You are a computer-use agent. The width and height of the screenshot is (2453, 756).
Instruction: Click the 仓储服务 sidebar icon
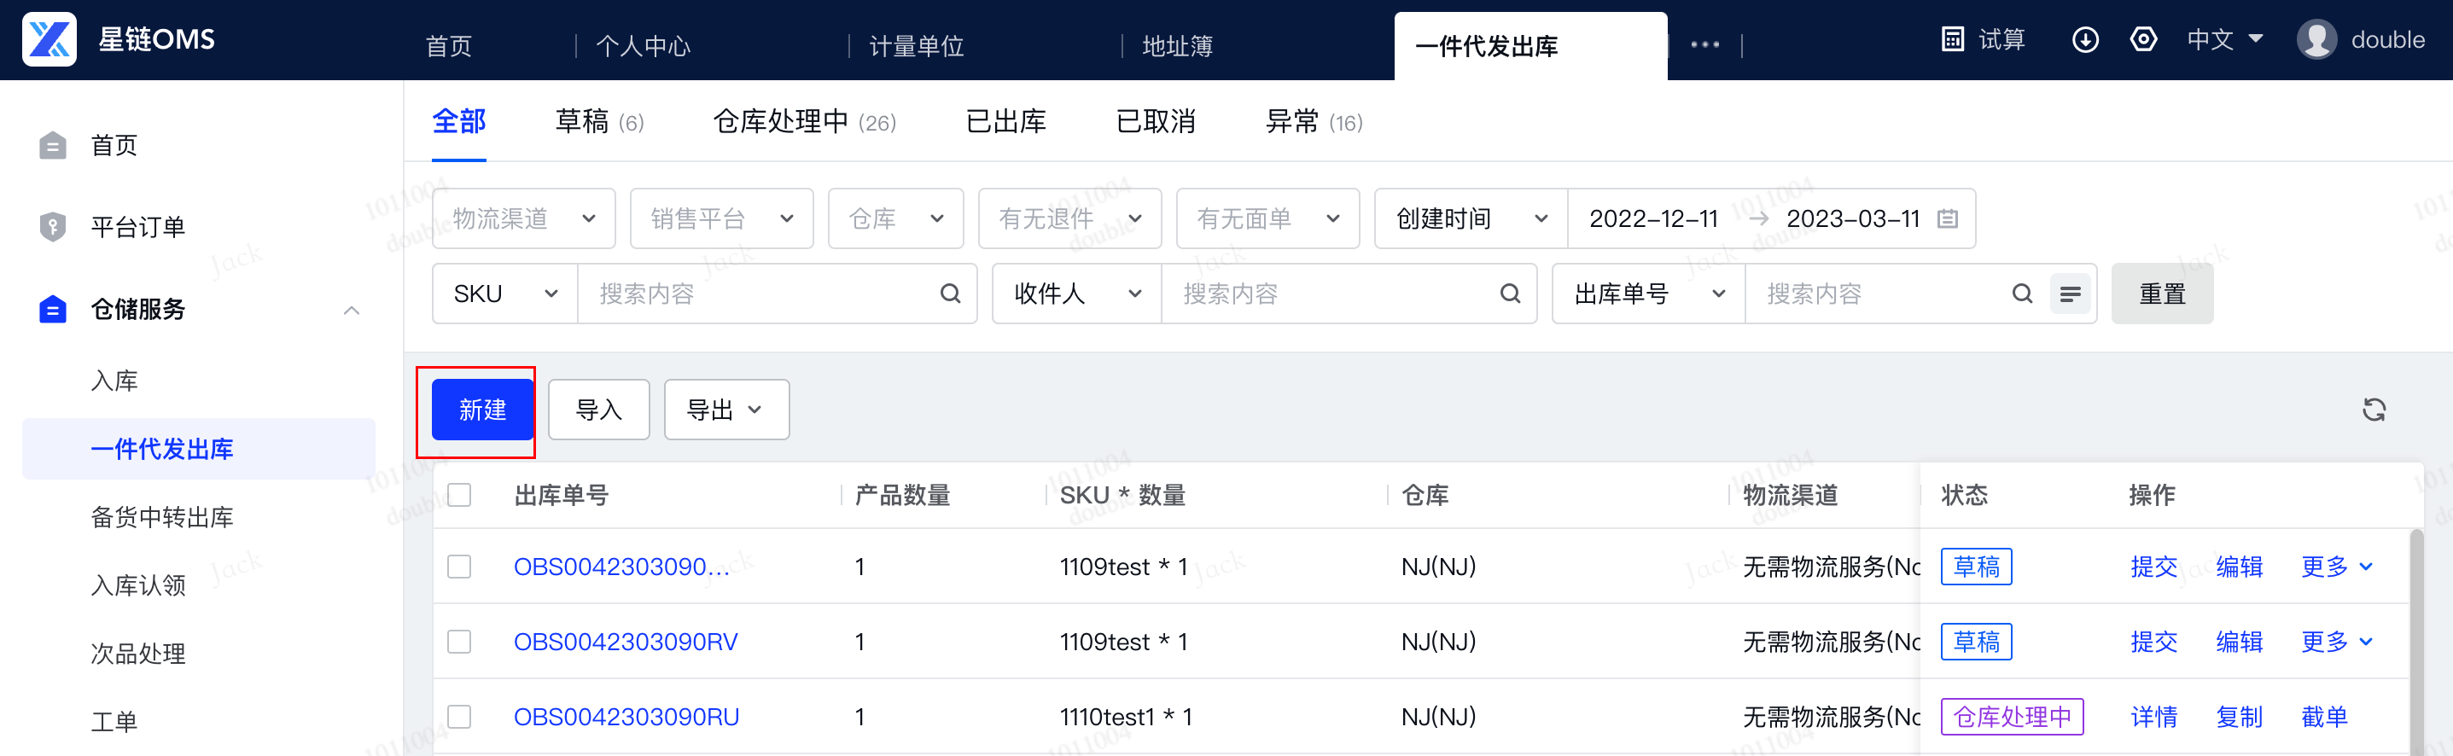click(52, 310)
